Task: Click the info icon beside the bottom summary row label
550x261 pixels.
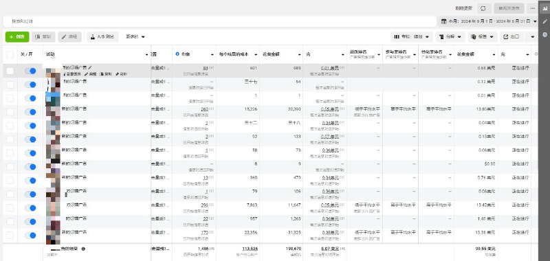Action: [x=83, y=249]
